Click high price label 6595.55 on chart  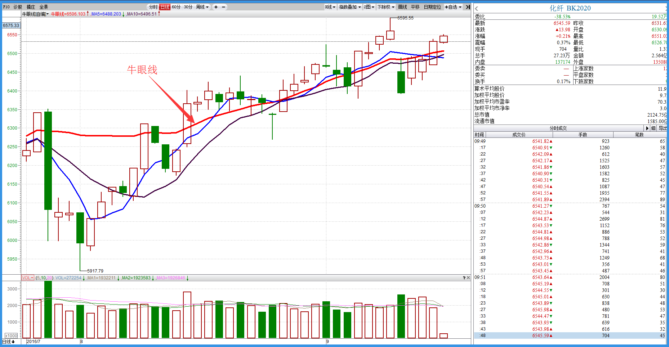405,18
